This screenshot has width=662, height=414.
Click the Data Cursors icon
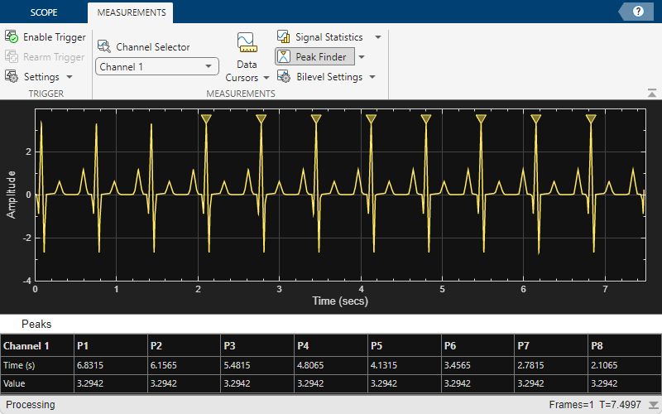(x=246, y=43)
